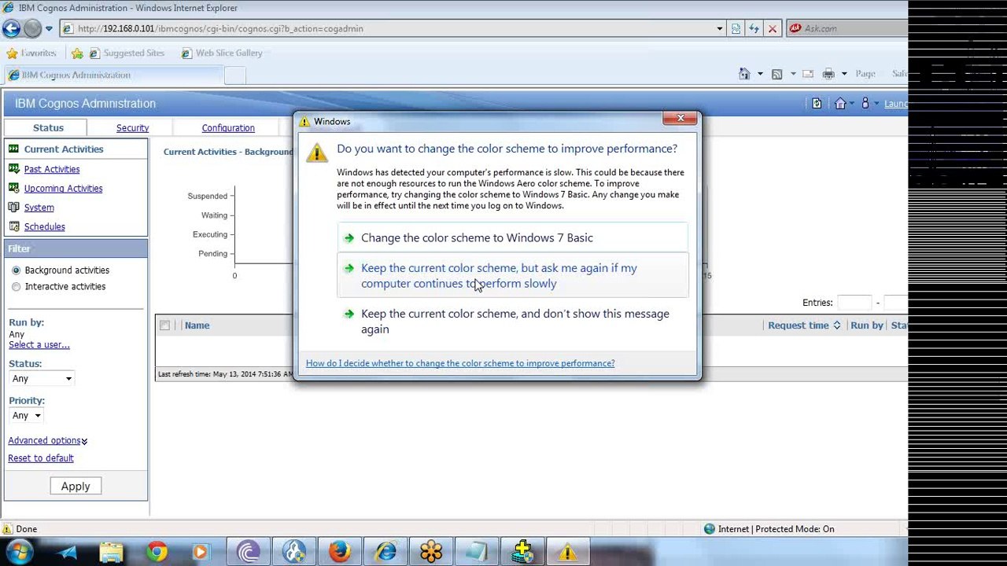The width and height of the screenshot is (1007, 566).
Task: Click the Read Mail envelope icon
Action: (x=808, y=74)
